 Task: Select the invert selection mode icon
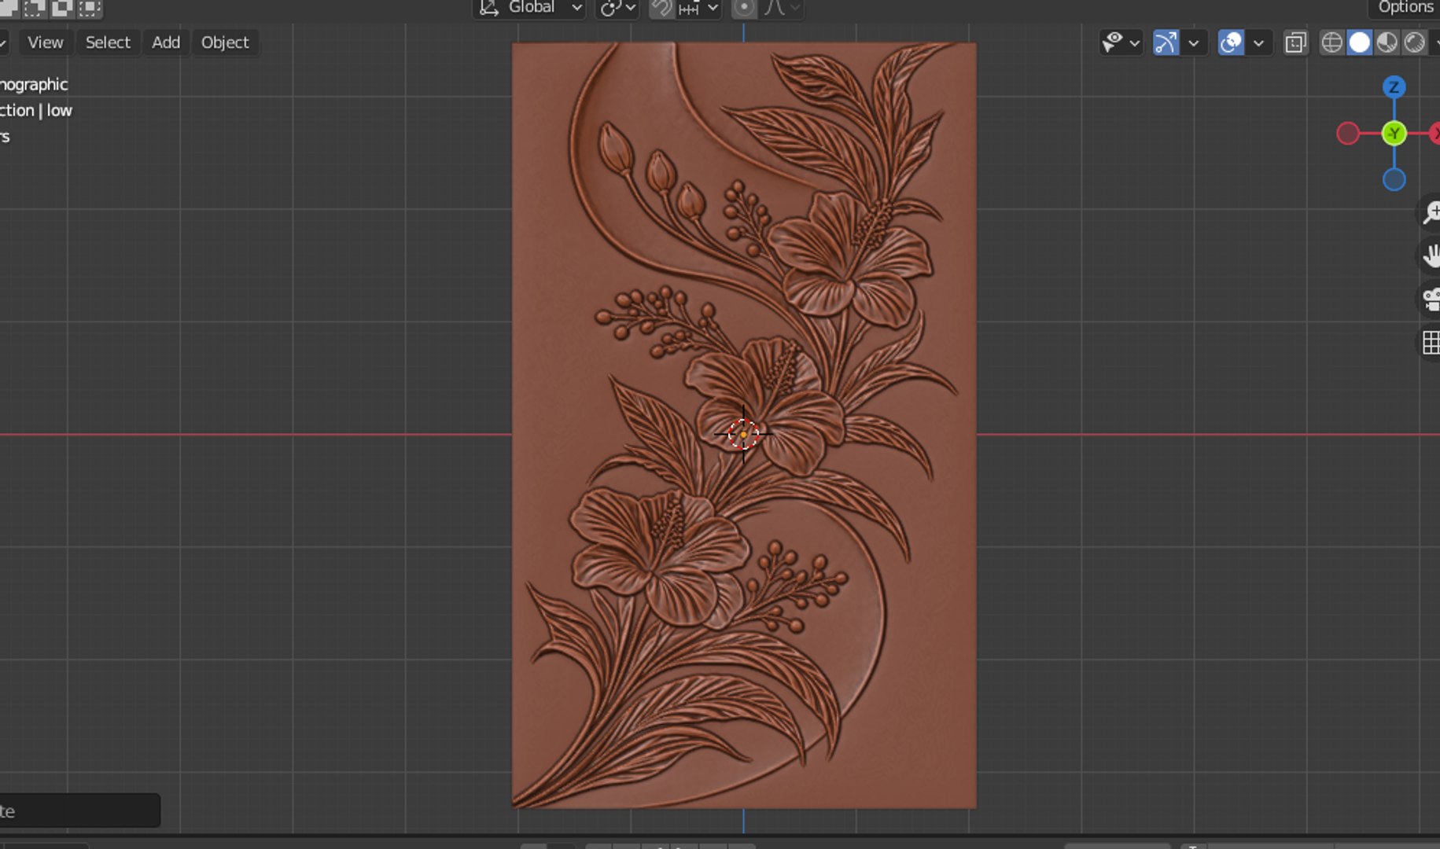tap(61, 8)
